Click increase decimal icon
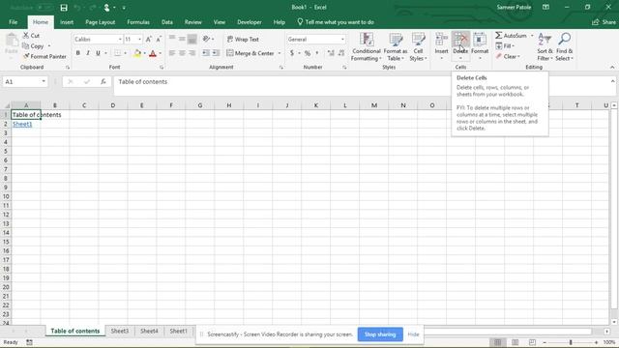The image size is (619, 348). (x=331, y=53)
